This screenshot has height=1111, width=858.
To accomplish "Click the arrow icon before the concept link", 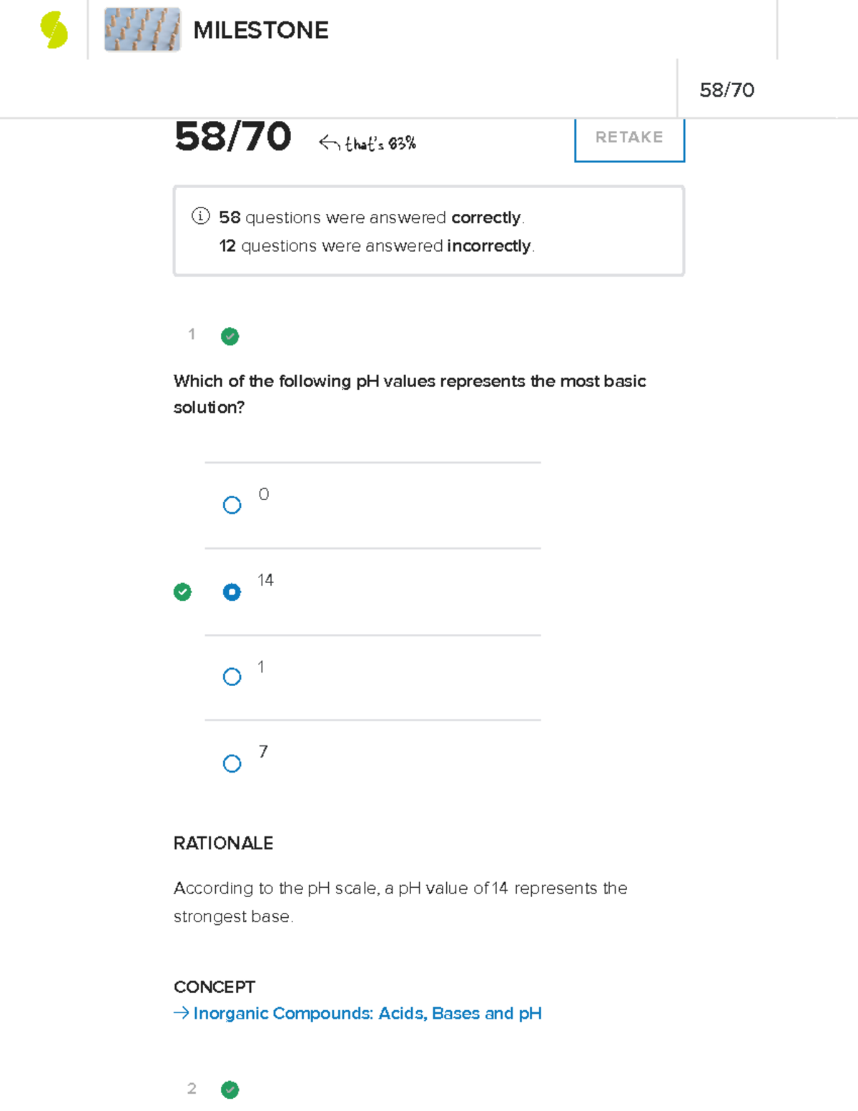I will (181, 1013).
